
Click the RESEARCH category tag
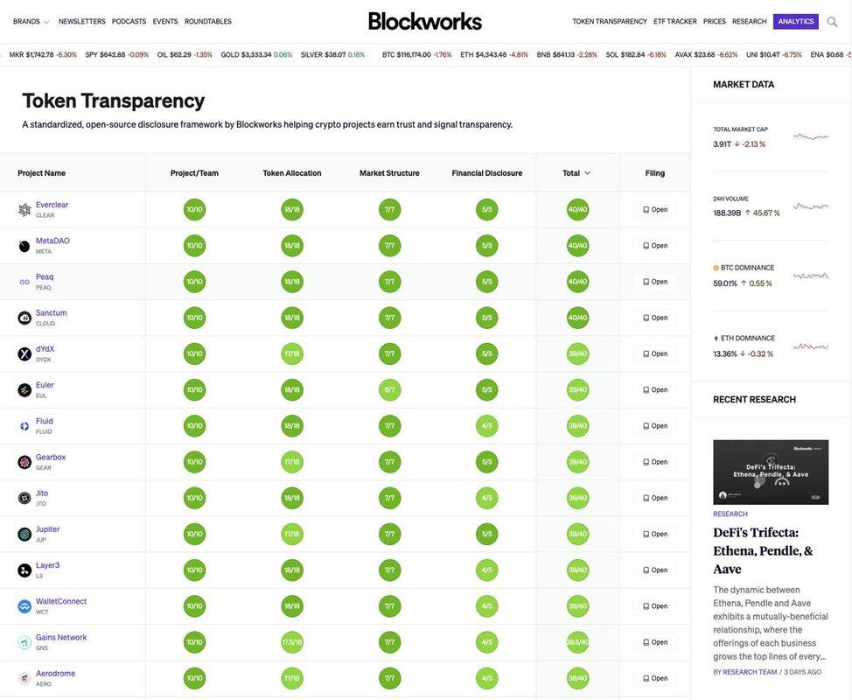pyautogui.click(x=730, y=514)
